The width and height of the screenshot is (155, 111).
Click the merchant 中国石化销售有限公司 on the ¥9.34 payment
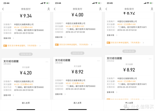click(x=24, y=24)
